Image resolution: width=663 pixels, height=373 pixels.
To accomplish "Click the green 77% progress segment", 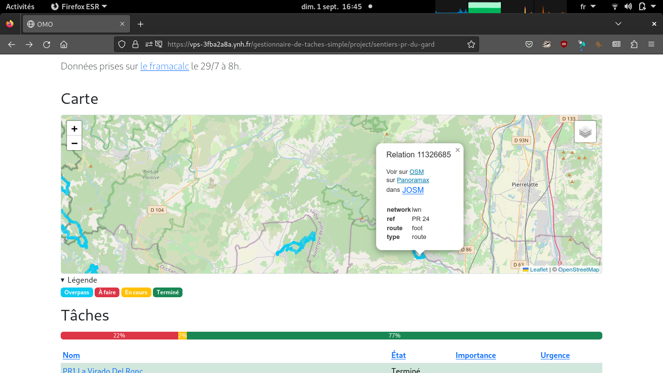I will click(394, 336).
